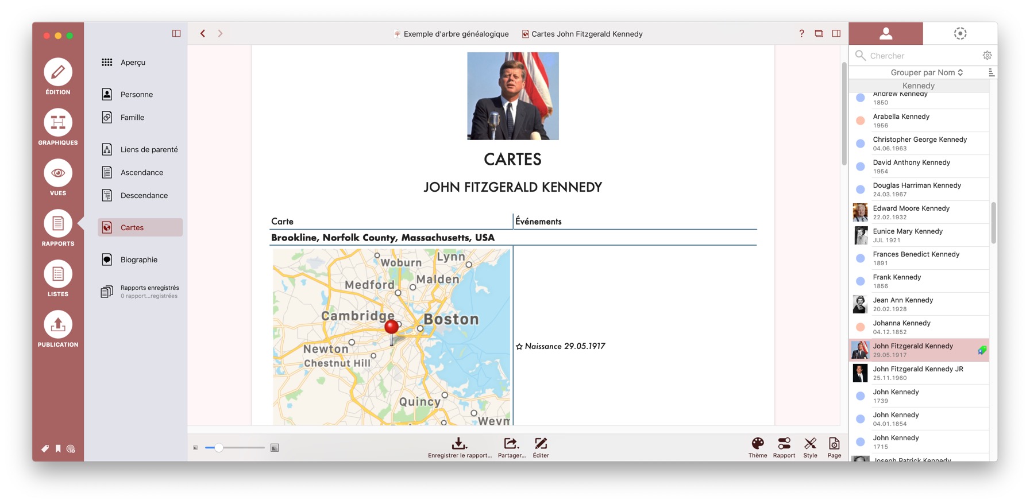Click the Éditer button

click(x=541, y=448)
